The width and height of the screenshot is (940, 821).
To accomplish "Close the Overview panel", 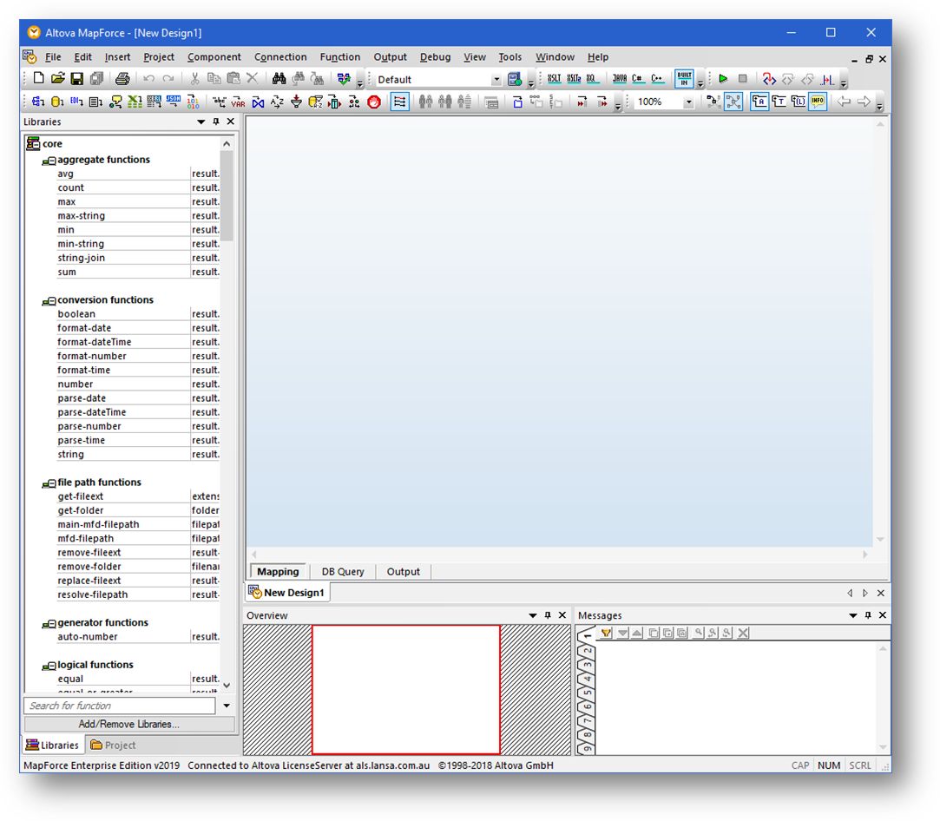I will (x=562, y=614).
